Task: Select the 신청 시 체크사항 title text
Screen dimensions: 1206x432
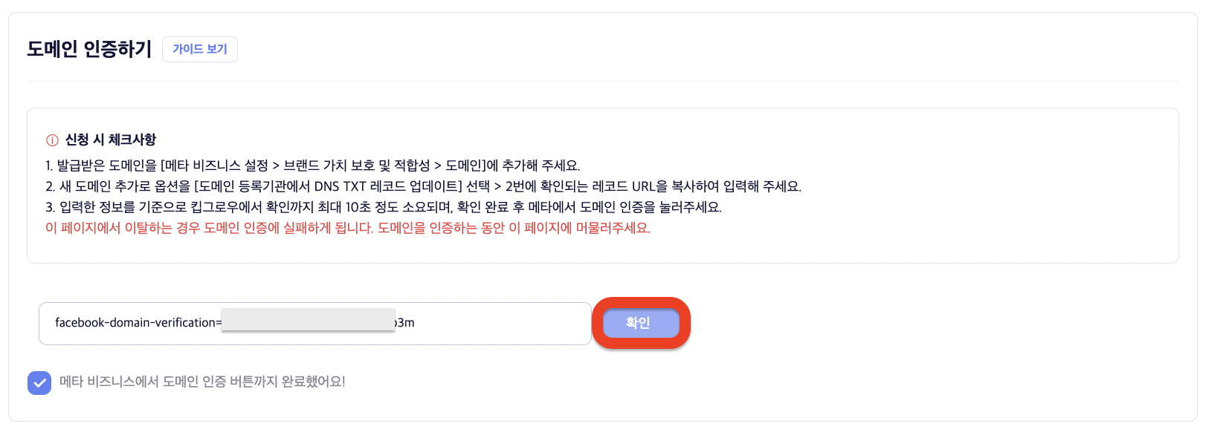Action: click(111, 140)
